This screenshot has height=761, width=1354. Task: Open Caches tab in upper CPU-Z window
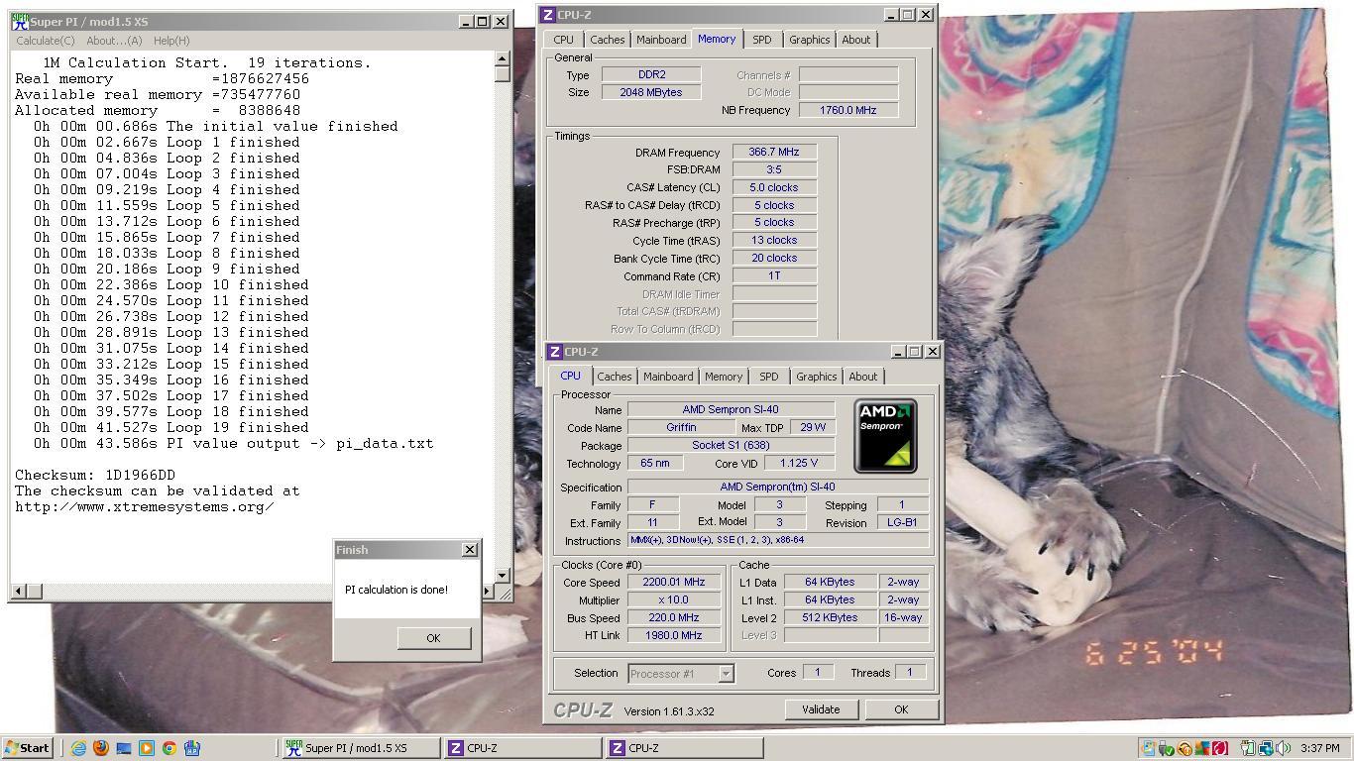pos(608,40)
